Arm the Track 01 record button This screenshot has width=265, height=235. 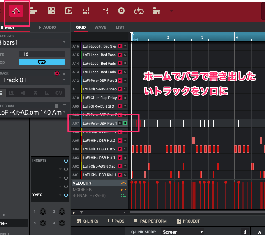(x=57, y=73)
